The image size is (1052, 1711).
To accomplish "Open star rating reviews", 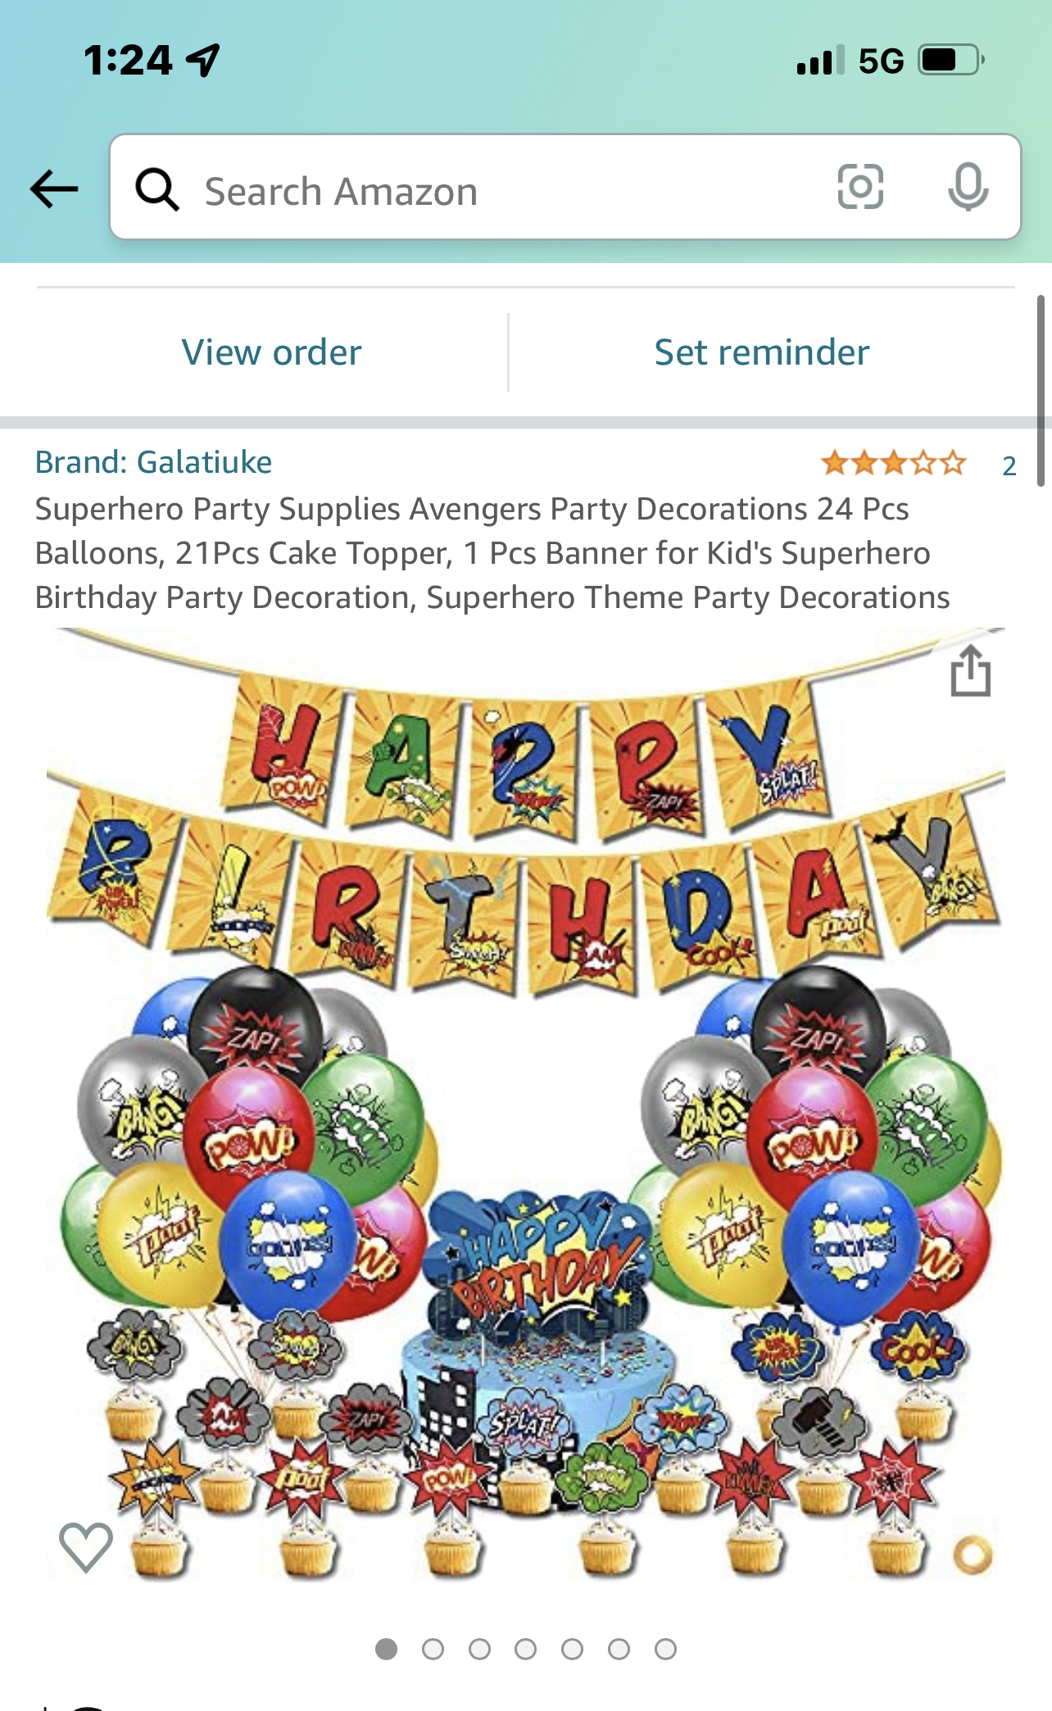I will coord(894,463).
